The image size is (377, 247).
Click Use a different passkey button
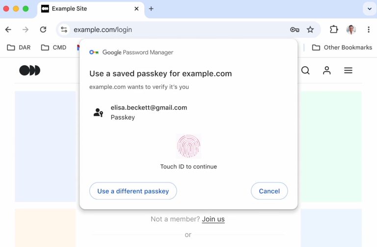133,191
